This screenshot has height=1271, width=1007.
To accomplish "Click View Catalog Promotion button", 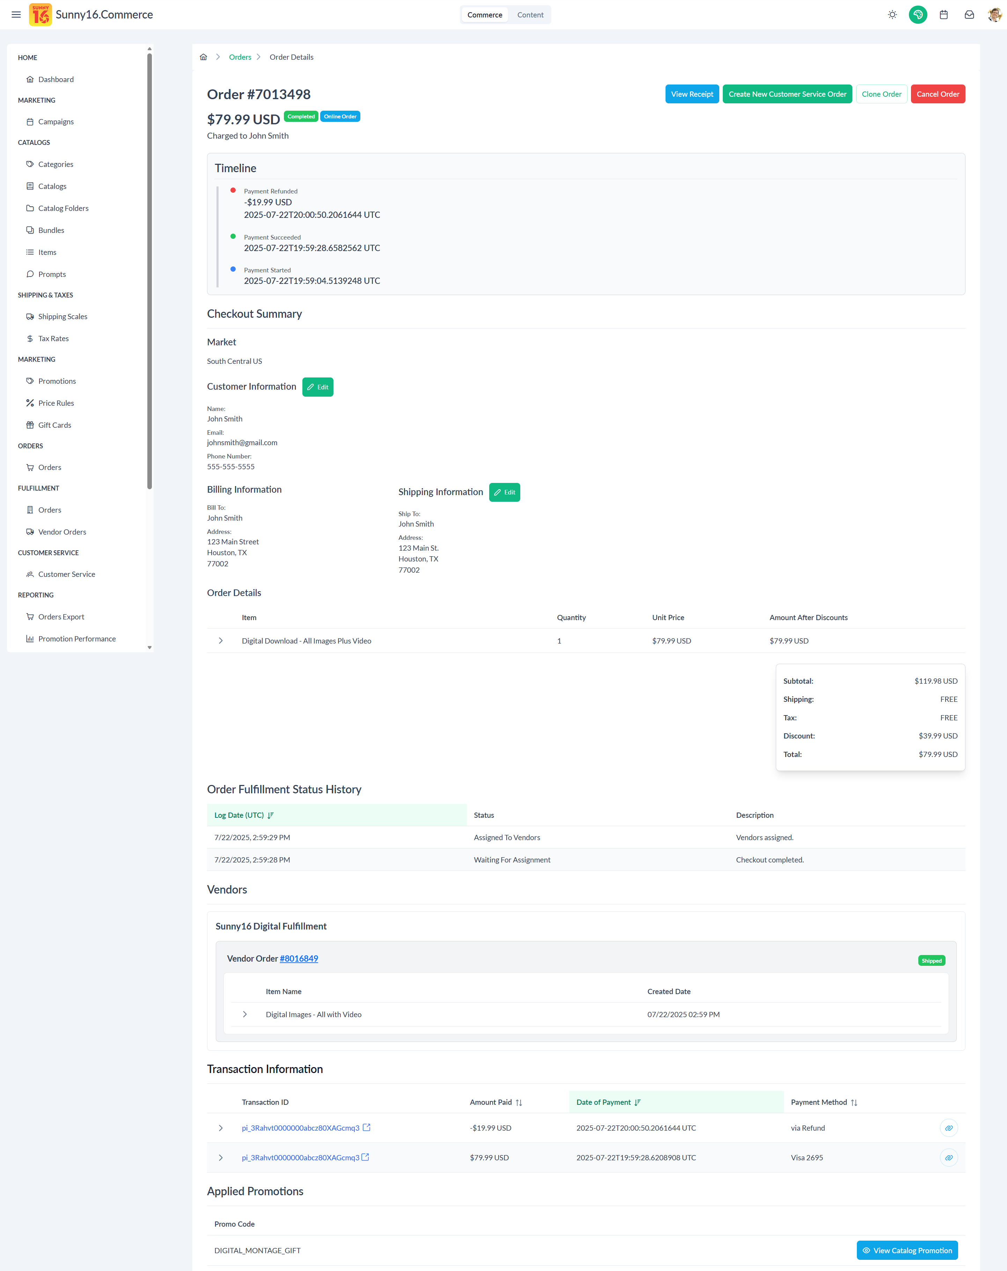I will coord(907,1250).
